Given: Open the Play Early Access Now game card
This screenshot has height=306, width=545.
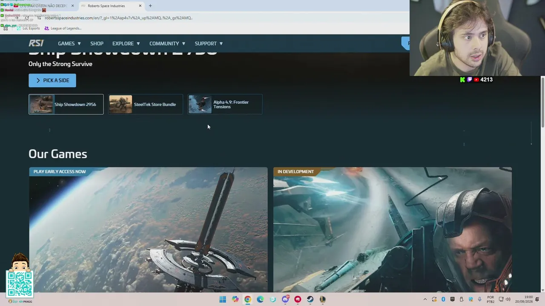Looking at the screenshot, I should click(x=148, y=229).
